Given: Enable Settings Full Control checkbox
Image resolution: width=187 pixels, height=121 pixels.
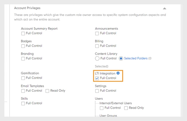Looking at the screenshot, I should click(97, 91).
